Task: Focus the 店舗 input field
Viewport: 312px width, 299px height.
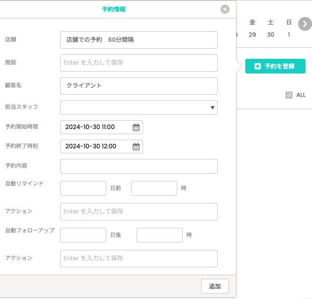Action: pos(139,40)
